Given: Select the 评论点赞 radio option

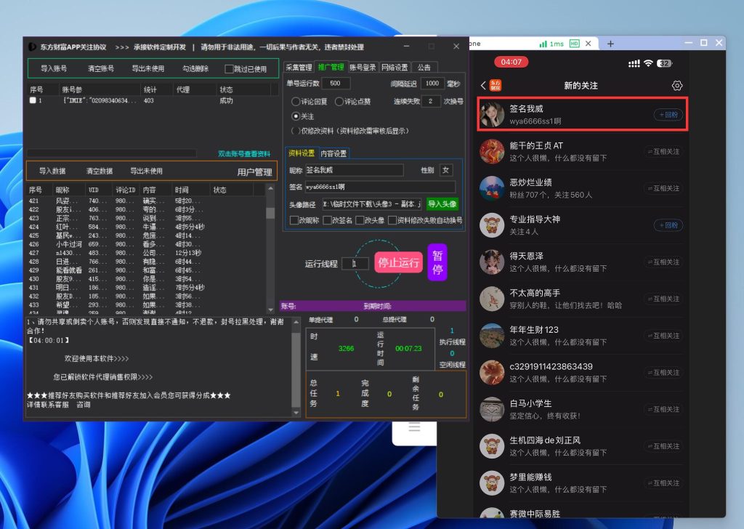Looking at the screenshot, I should pyautogui.click(x=339, y=102).
